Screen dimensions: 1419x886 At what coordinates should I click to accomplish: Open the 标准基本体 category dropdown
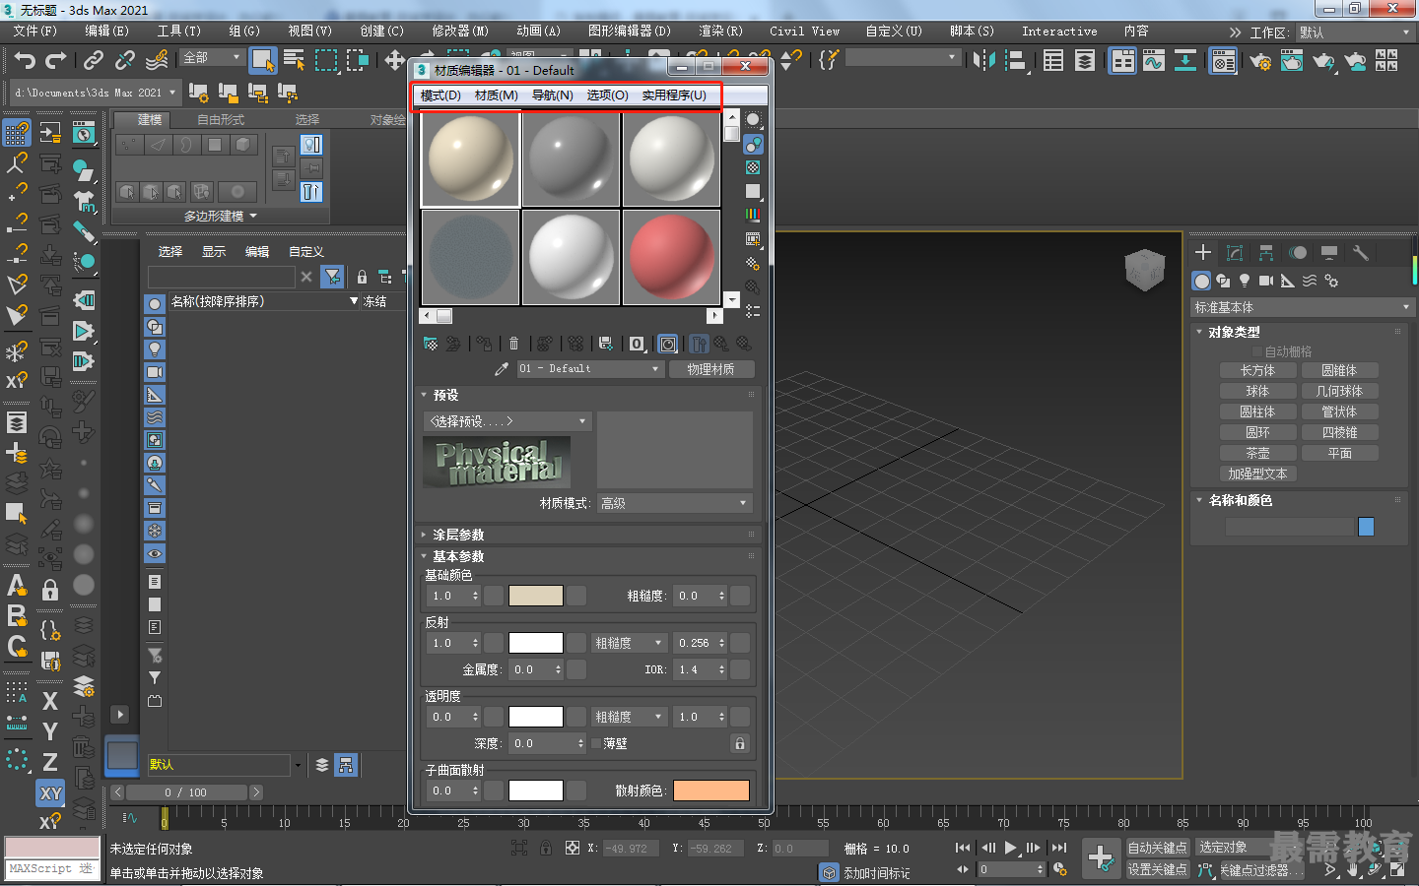pos(1303,308)
